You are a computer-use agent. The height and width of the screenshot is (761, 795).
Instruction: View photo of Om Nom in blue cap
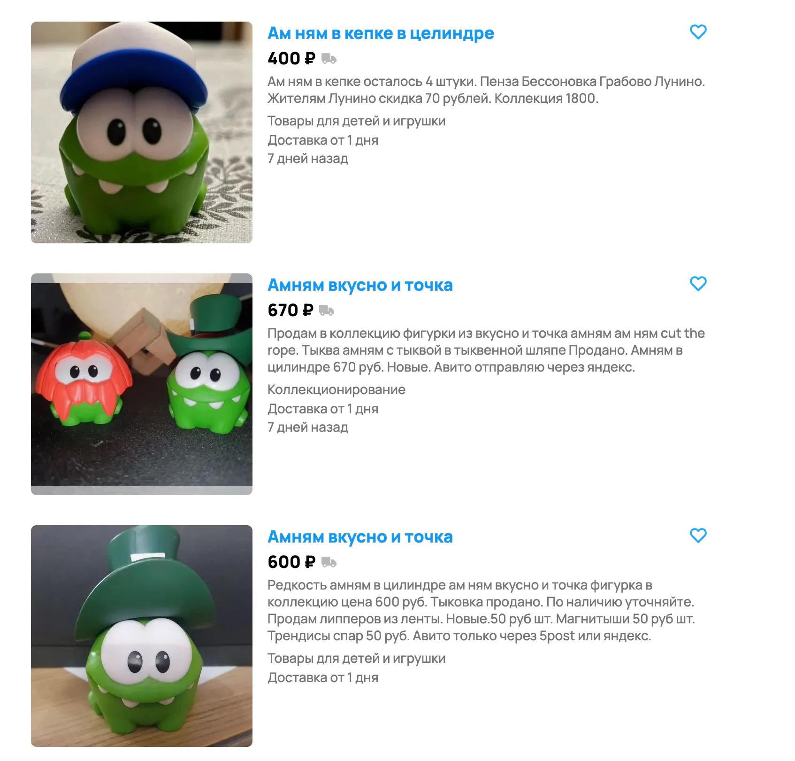(x=142, y=132)
